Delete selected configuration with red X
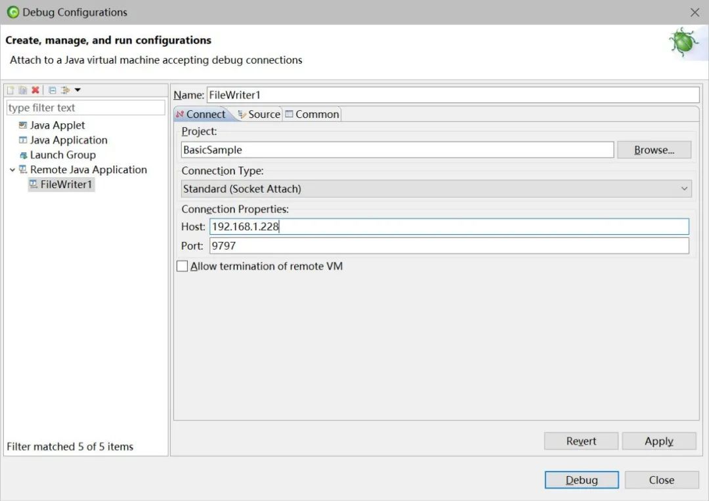 click(x=35, y=90)
